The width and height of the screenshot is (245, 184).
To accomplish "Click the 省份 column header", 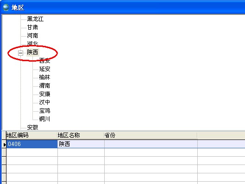I will (151, 135).
